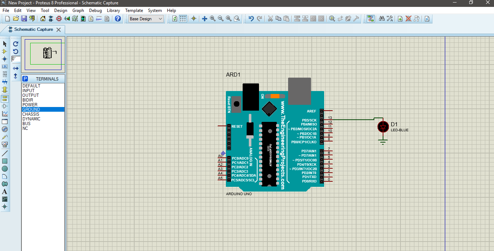This screenshot has height=251, width=494.
Task: Click the blue Help question mark icon
Action: 117,18
